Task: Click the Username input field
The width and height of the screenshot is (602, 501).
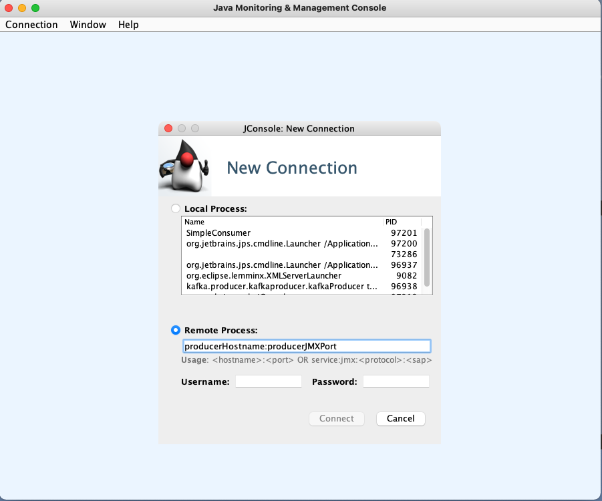Action: 268,381
